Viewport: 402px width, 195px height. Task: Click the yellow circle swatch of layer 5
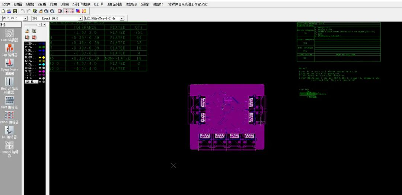(44, 58)
